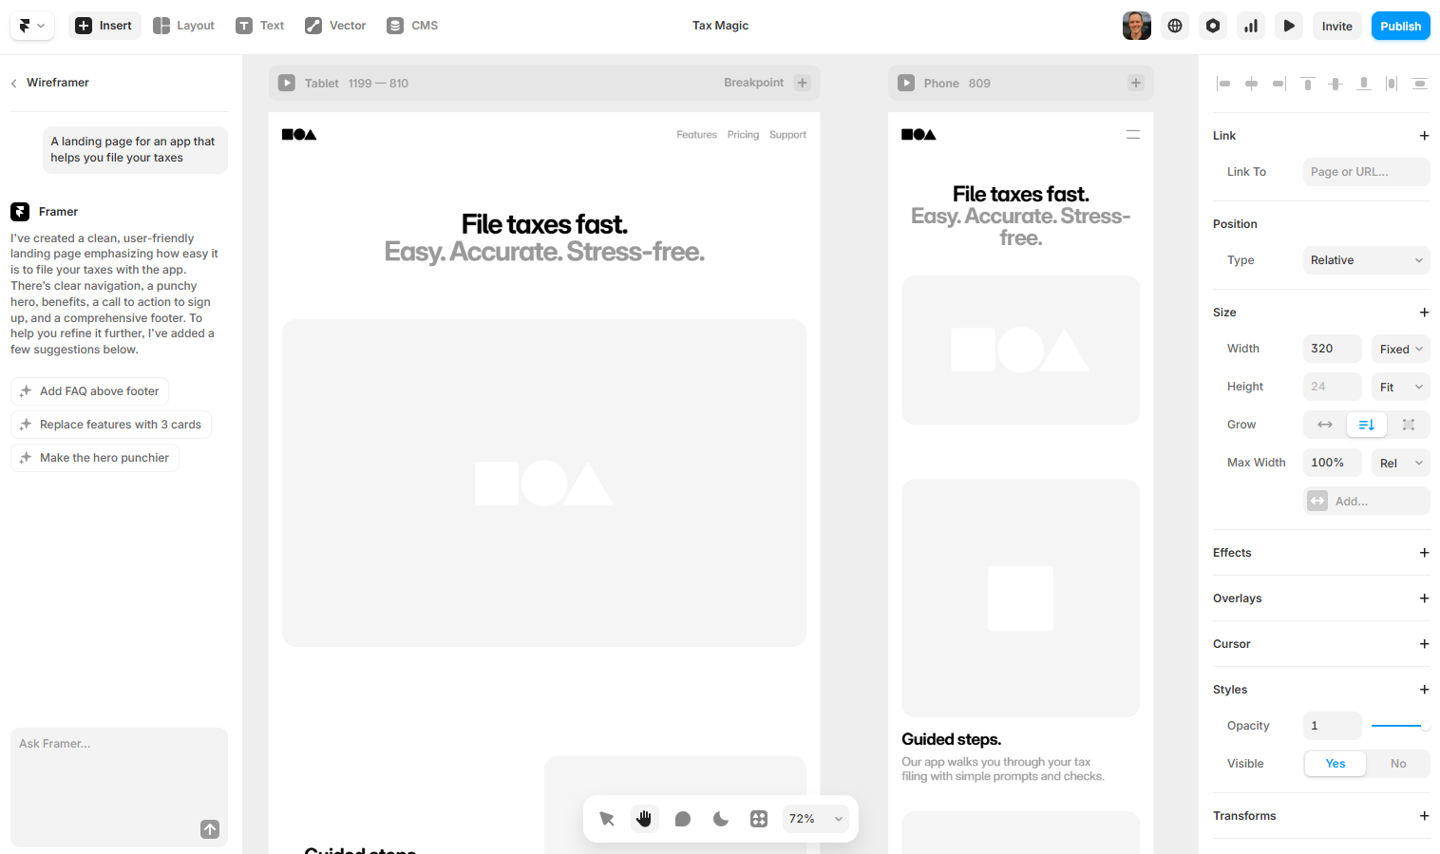Screen dimensions: 1440x854
Task: Add a Size option with the plus icon
Action: 1424,313
